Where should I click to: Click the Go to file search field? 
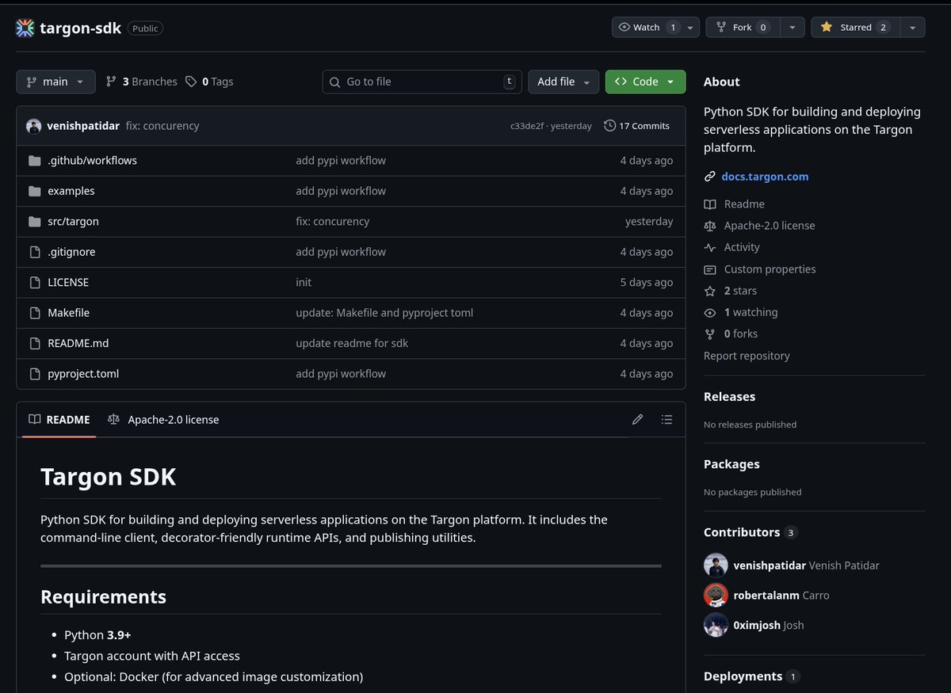[421, 81]
